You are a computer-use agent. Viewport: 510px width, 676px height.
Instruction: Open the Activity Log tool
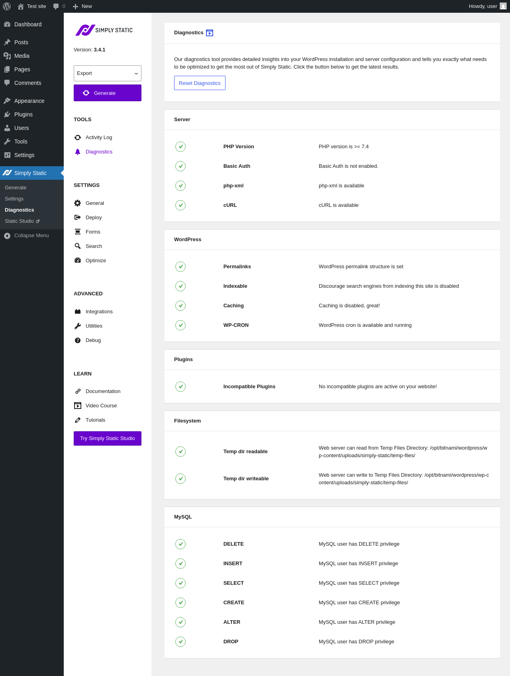coord(99,138)
